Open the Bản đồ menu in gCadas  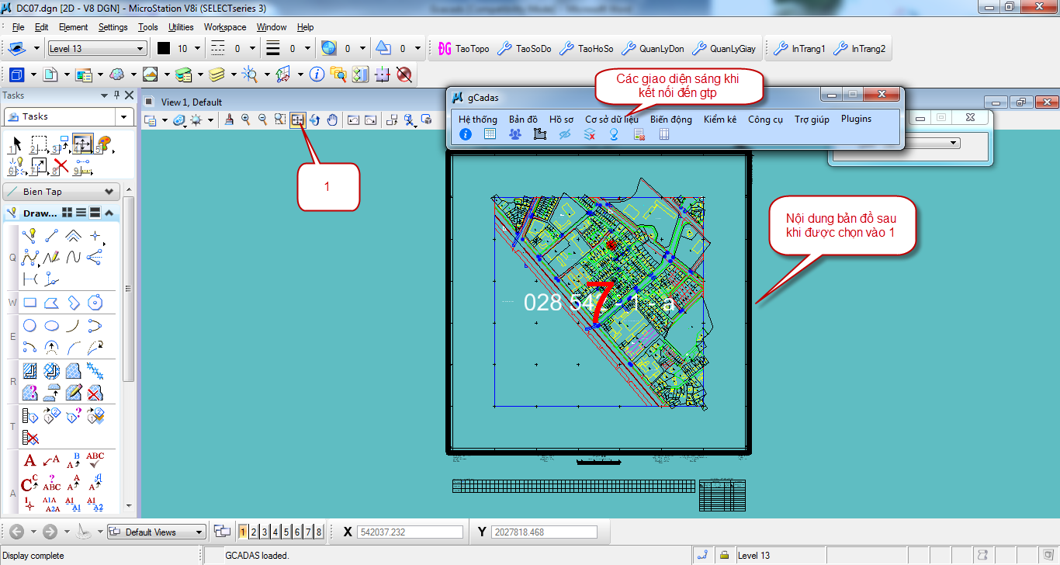523,119
